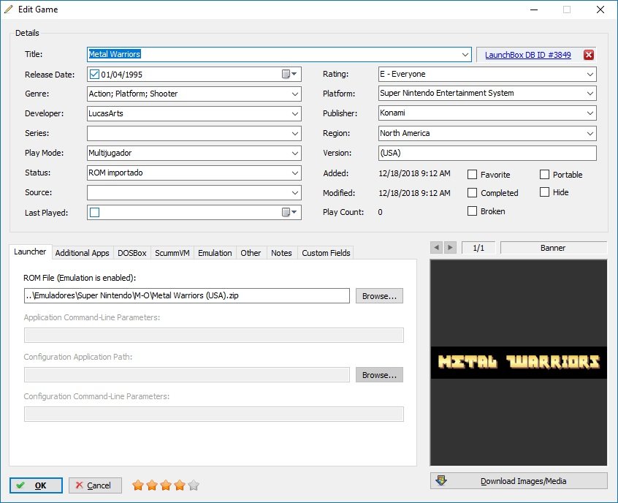This screenshot has height=503, width=618.
Task: Open the Platform dropdown list
Action: point(590,94)
